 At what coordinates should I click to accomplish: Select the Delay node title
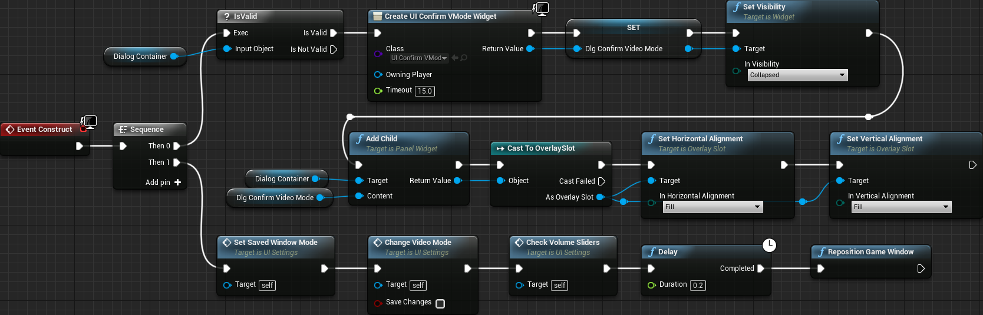click(x=668, y=252)
